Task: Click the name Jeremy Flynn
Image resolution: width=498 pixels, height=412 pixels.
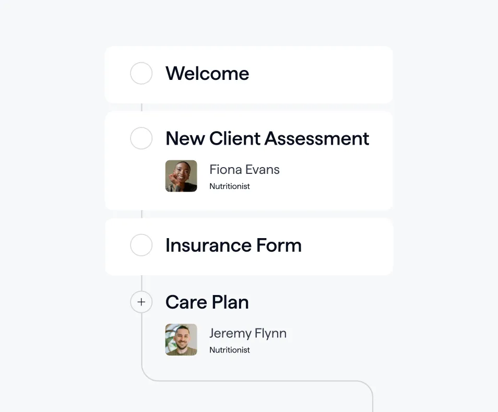Action: click(x=248, y=333)
